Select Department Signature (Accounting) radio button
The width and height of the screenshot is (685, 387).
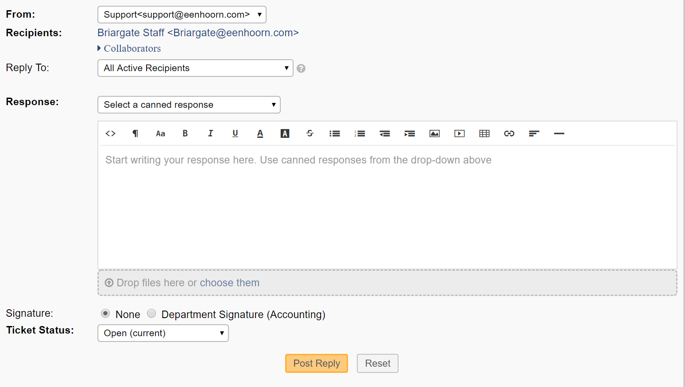pyautogui.click(x=151, y=313)
